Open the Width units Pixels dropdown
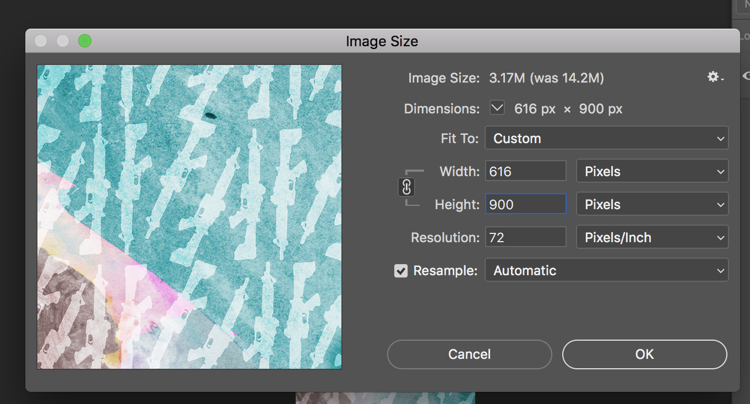750x404 pixels. pos(652,171)
